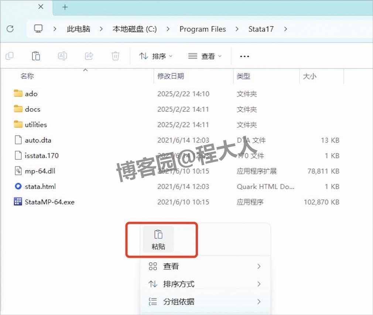Click the Delete trash icon in the toolbar

[115, 56]
